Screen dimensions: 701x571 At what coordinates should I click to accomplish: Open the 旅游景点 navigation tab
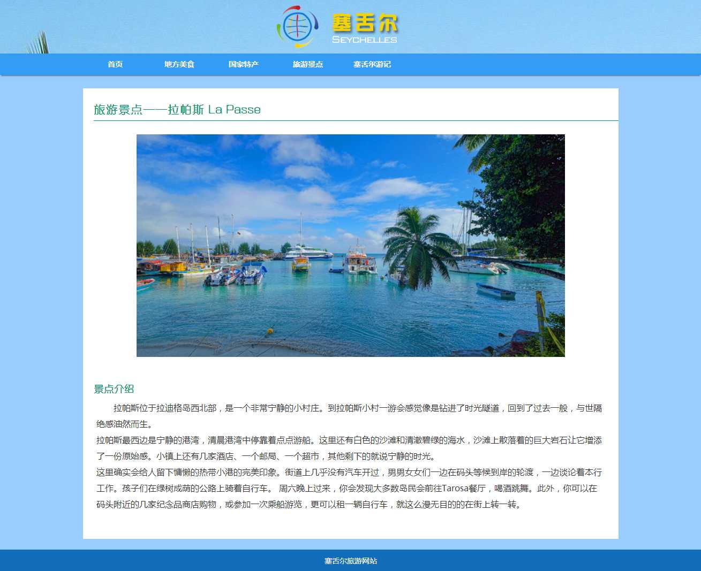(x=308, y=64)
